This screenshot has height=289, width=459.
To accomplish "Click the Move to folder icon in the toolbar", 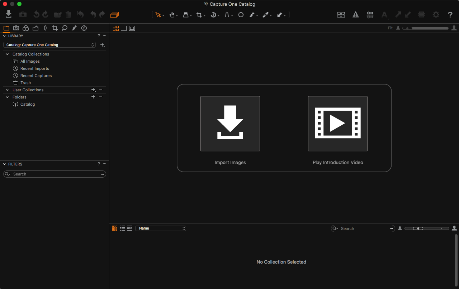I will tap(58, 15).
